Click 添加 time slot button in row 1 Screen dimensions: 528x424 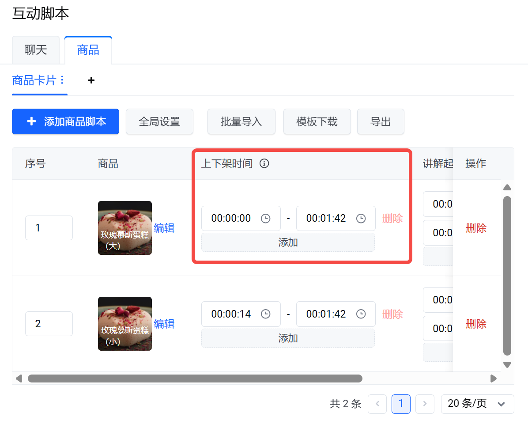[288, 242]
